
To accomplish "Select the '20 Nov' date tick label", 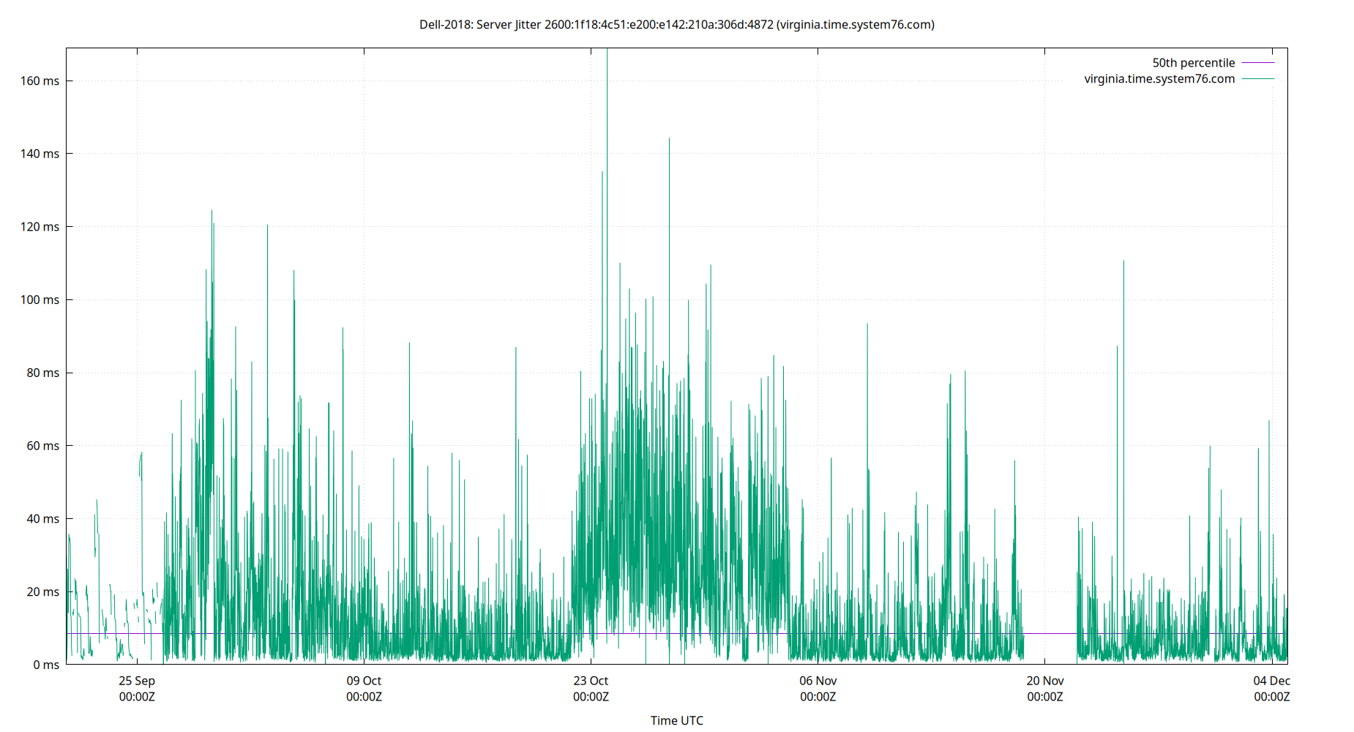I will click(x=1047, y=681).
